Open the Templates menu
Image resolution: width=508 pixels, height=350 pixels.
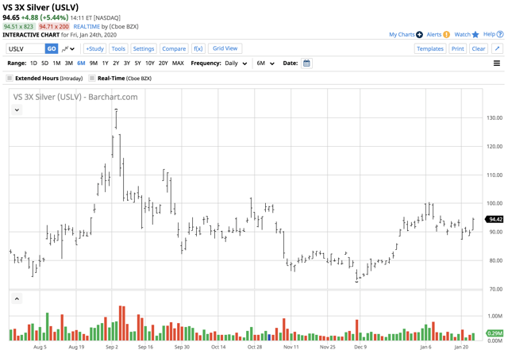pos(430,49)
